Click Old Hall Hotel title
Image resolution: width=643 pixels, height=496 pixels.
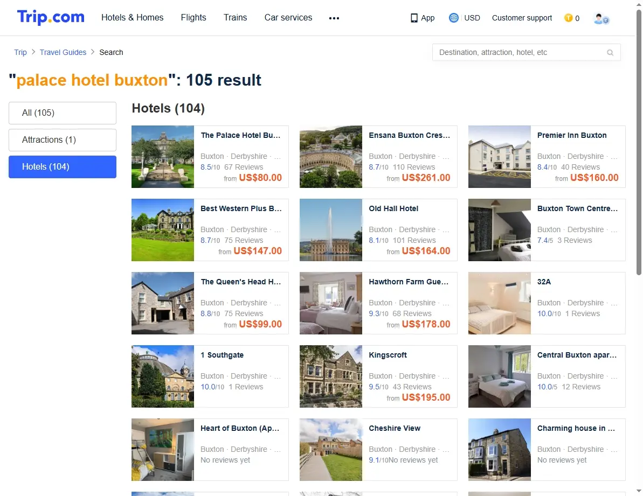tap(393, 208)
